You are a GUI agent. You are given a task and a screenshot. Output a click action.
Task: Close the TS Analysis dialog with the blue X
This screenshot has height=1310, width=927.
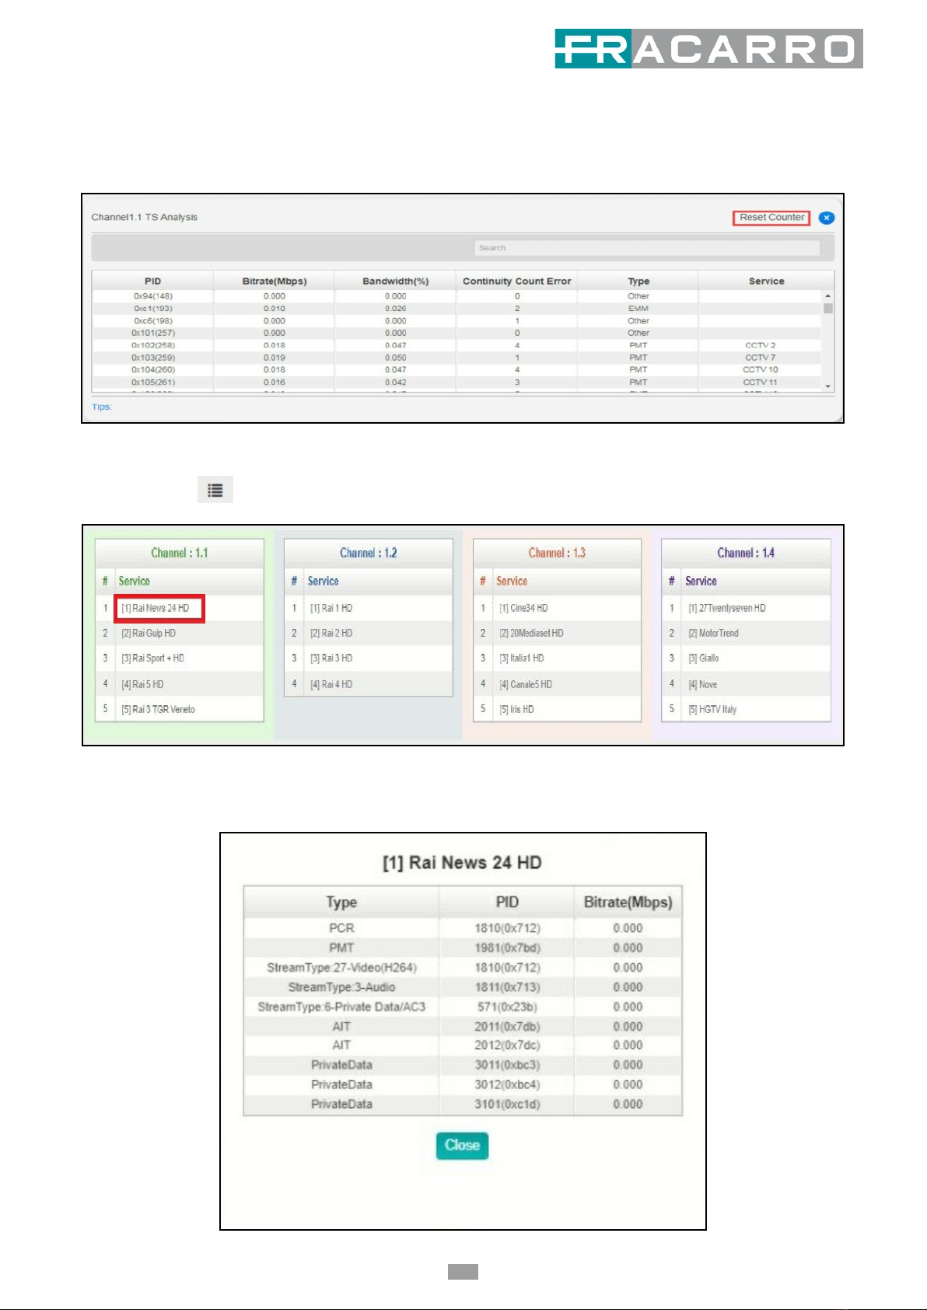(827, 218)
